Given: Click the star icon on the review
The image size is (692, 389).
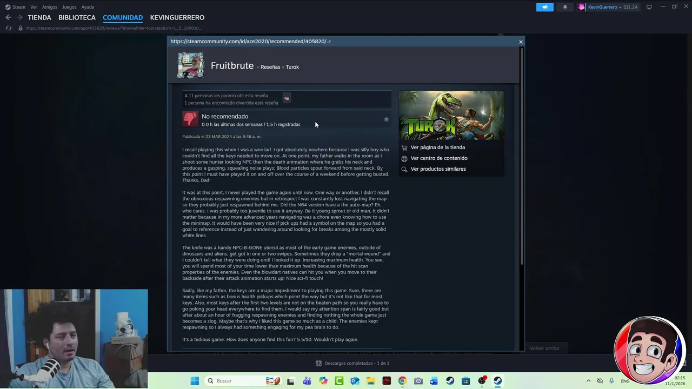Looking at the screenshot, I should coord(386,119).
